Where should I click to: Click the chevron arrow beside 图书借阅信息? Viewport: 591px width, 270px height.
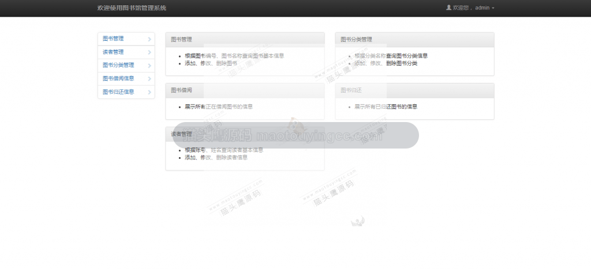pos(149,79)
